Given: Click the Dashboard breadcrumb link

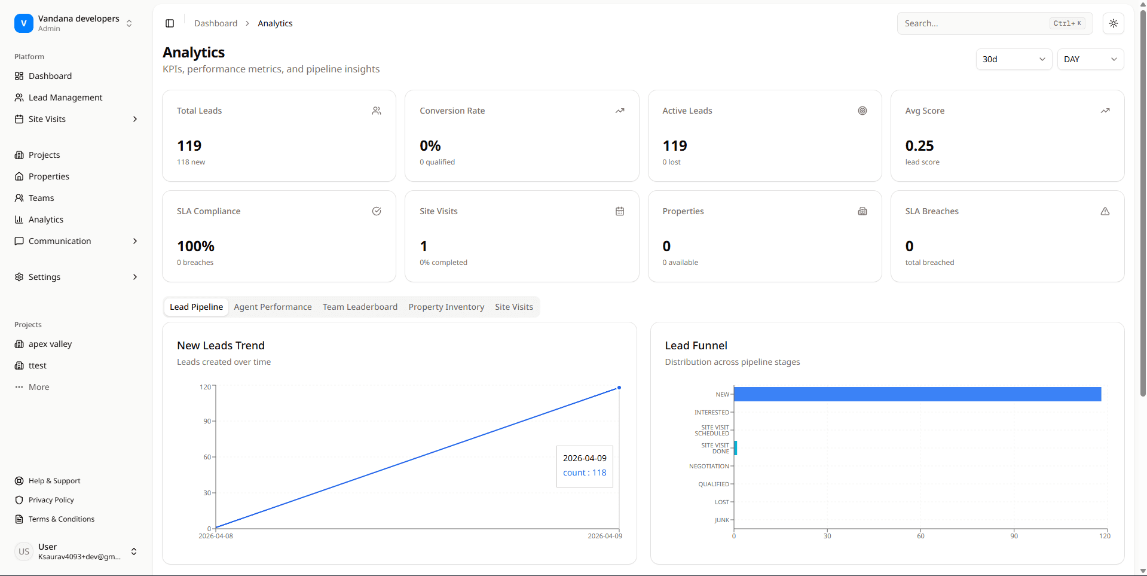Looking at the screenshot, I should coord(216,23).
